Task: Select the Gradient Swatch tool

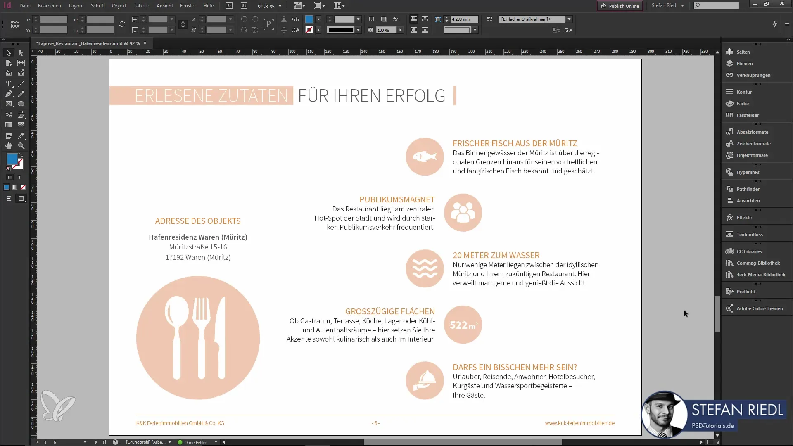Action: click(8, 125)
